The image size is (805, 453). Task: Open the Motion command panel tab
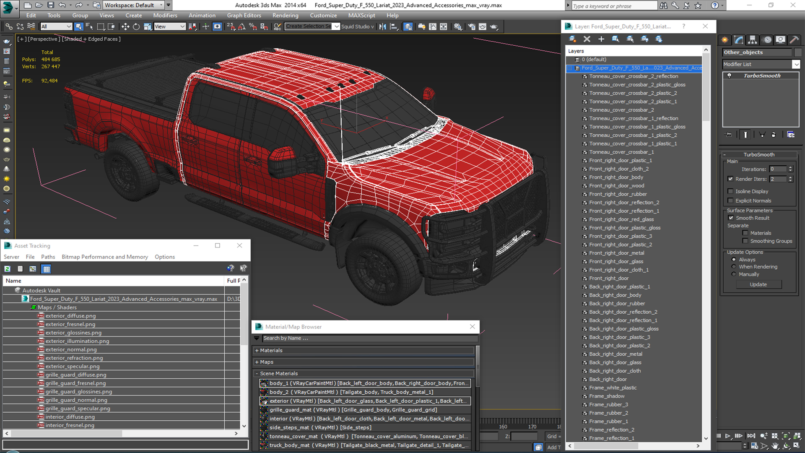coord(767,40)
